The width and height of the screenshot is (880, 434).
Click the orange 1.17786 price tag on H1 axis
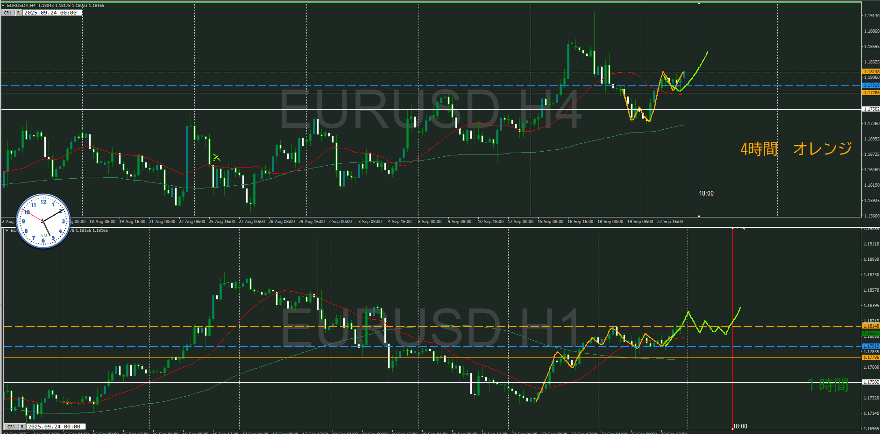(x=871, y=357)
